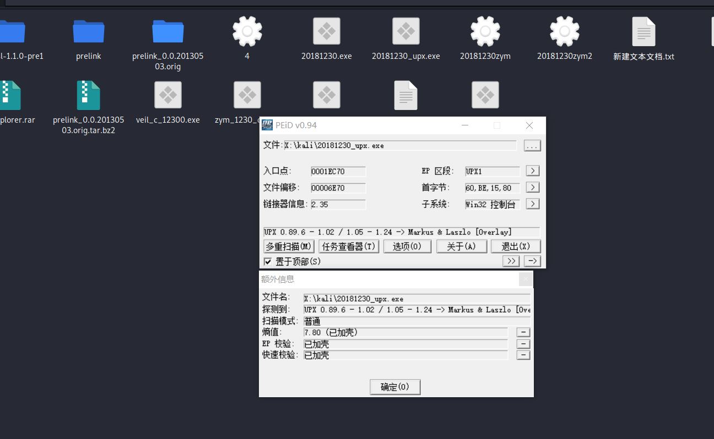The width and height of the screenshot is (714, 439).
Task: Select the plorer.rar archive icon
Action: [9, 95]
